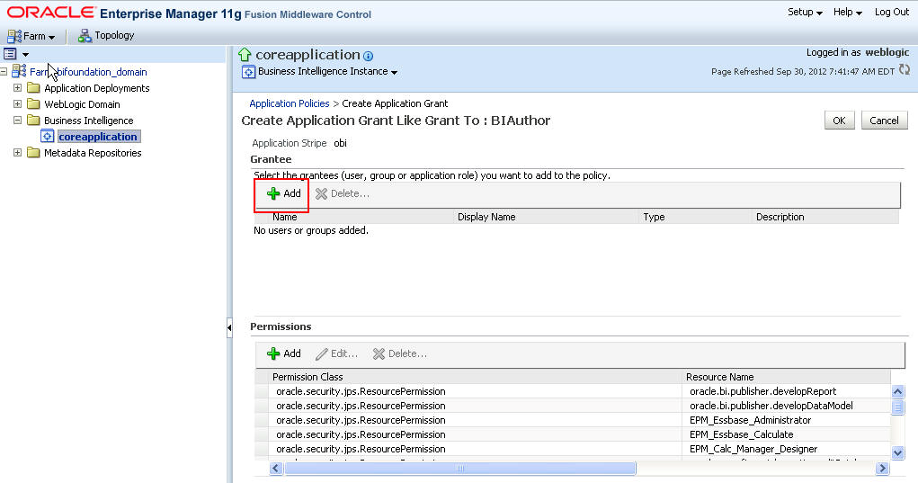Image resolution: width=918 pixels, height=483 pixels.
Task: Click the Business Intelligence Instance icon
Action: [248, 72]
